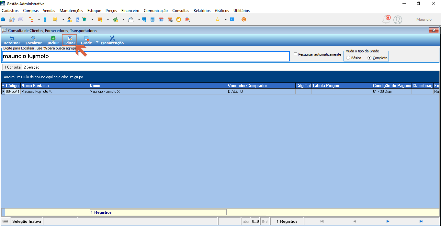Select the Básica grid type radio
441x226 pixels.
(348, 58)
